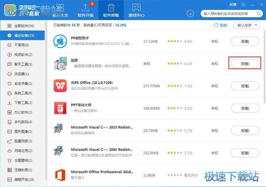
Task: Click the Microsoft Office 2016 icon
Action: (60, 175)
